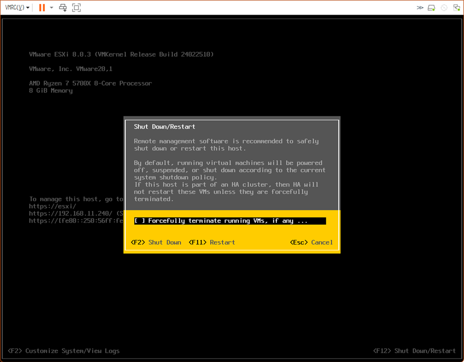Click the https://192.168.11.240/ address text
The image size is (464, 362).
click(x=71, y=214)
